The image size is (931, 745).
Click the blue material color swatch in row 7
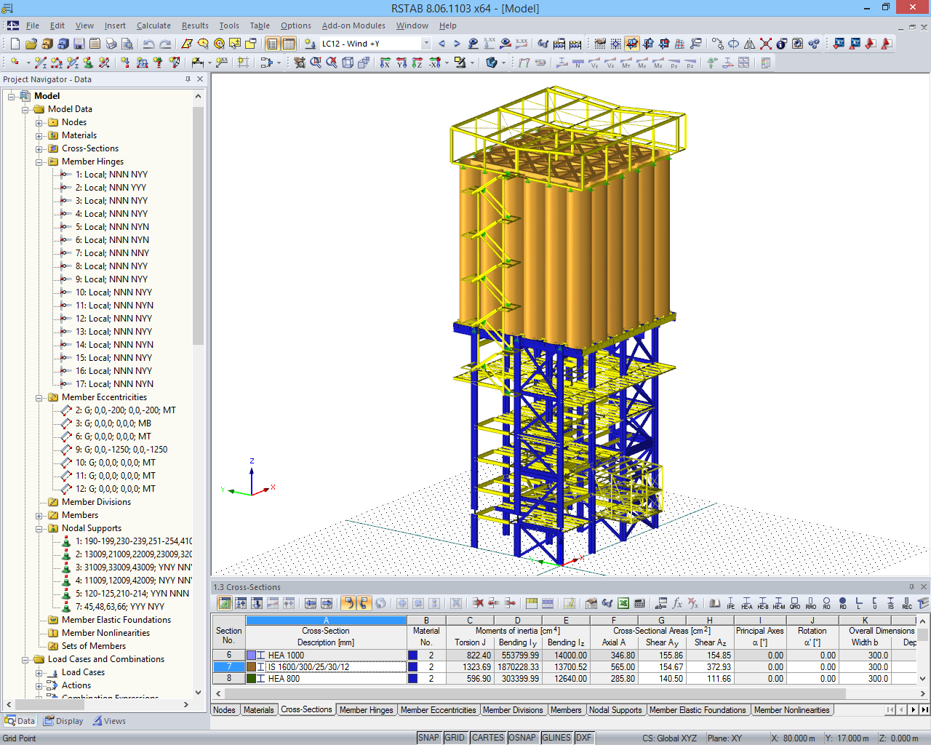pos(412,667)
